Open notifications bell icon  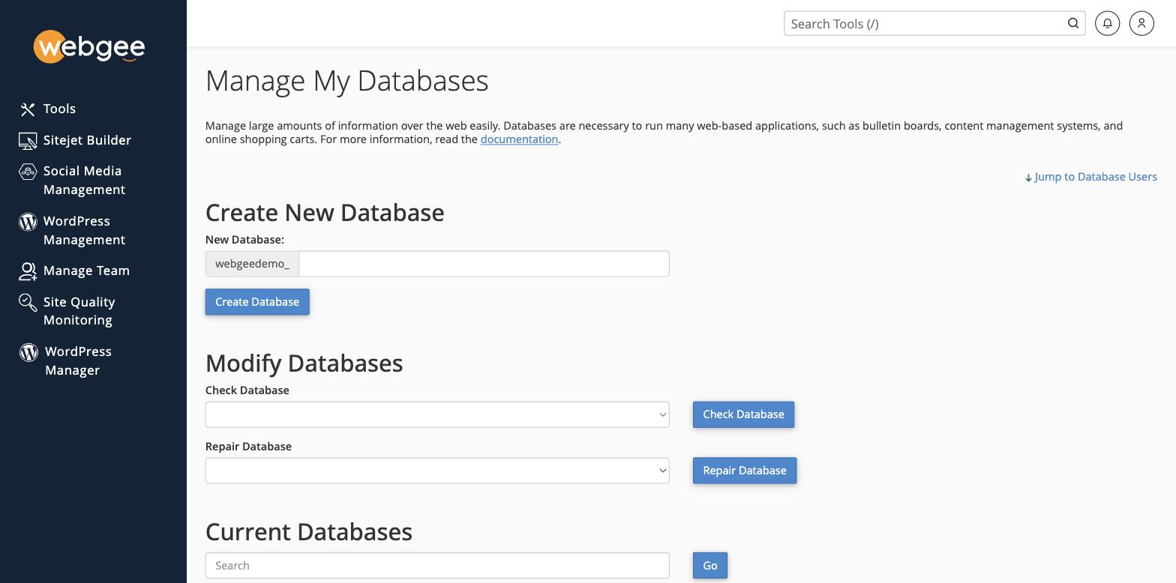click(1107, 23)
